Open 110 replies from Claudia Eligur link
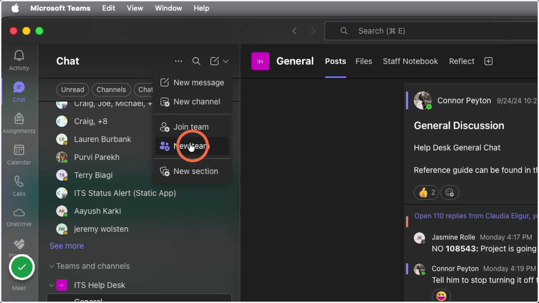 click(475, 216)
